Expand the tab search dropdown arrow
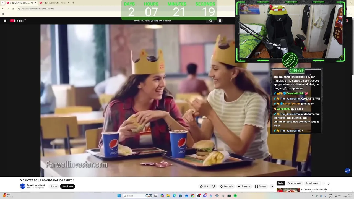 [3, 3]
